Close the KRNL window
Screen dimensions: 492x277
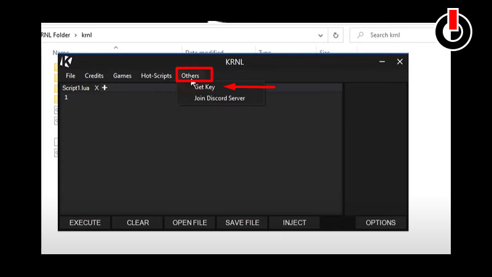click(x=400, y=62)
